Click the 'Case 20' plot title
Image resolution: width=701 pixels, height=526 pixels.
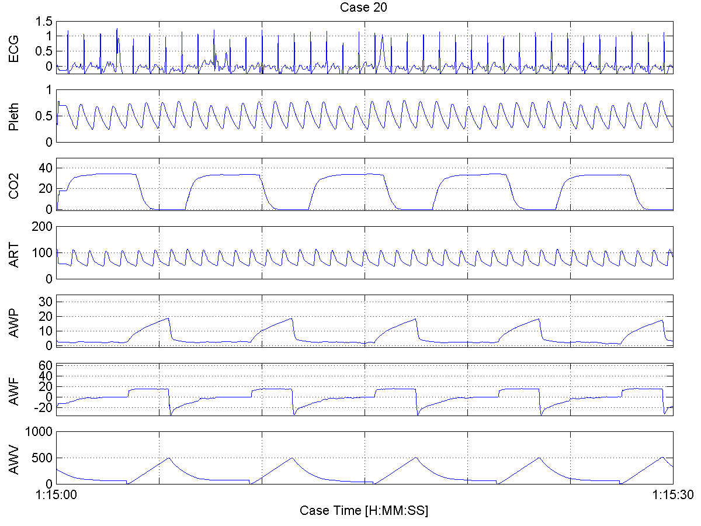tap(365, 8)
